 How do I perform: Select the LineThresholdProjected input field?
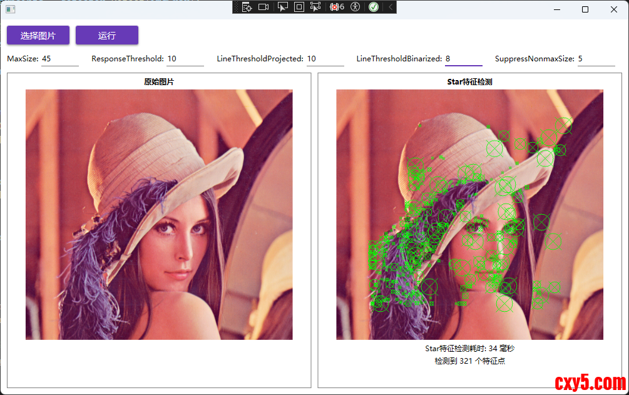click(324, 59)
